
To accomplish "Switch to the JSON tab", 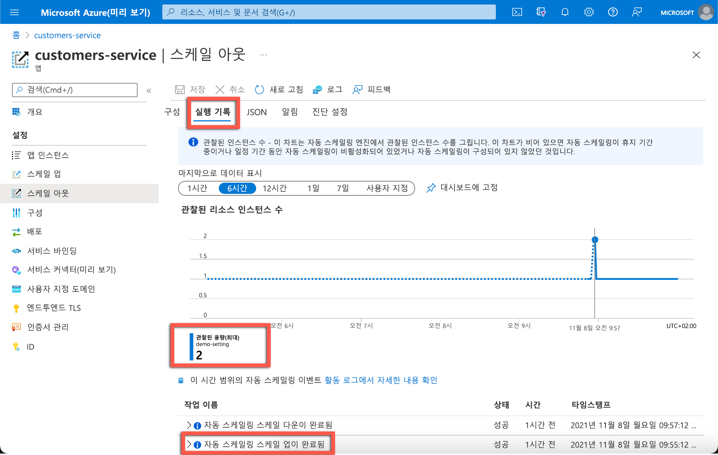I will (x=257, y=112).
